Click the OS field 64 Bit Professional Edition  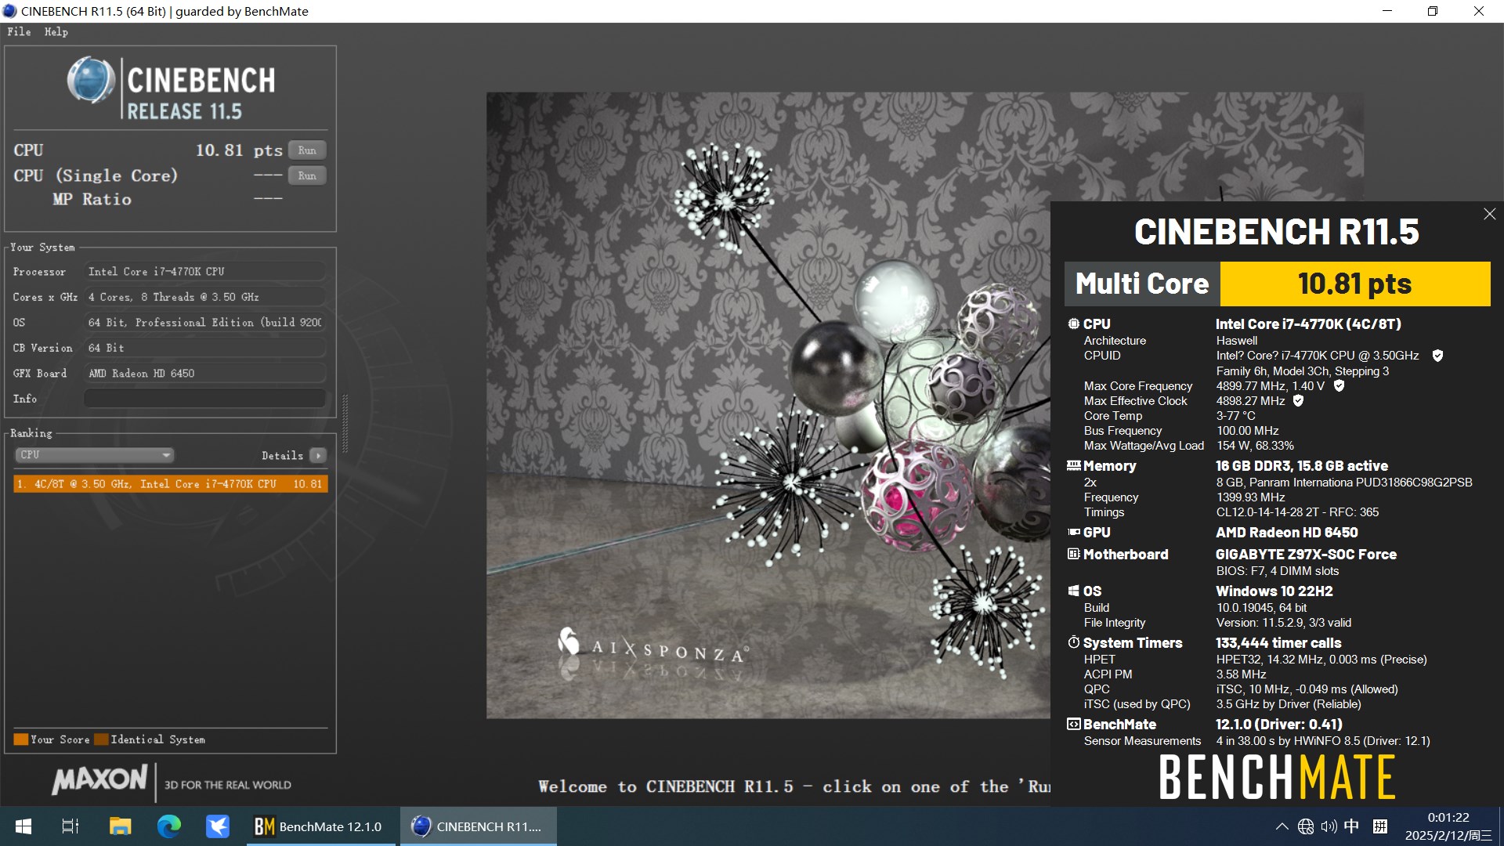click(x=204, y=323)
